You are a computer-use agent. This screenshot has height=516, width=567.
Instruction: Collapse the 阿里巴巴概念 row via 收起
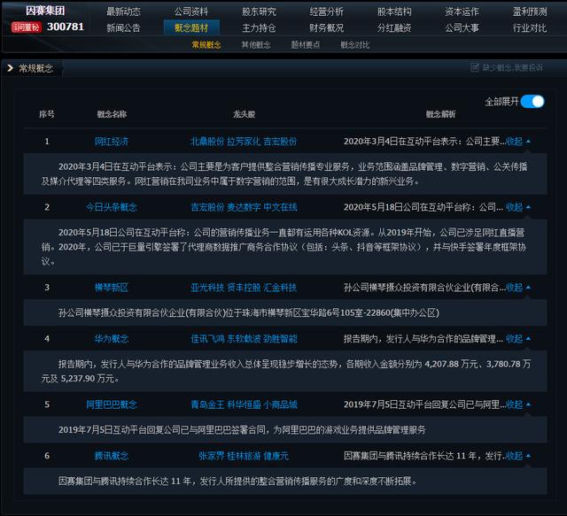tap(517, 404)
